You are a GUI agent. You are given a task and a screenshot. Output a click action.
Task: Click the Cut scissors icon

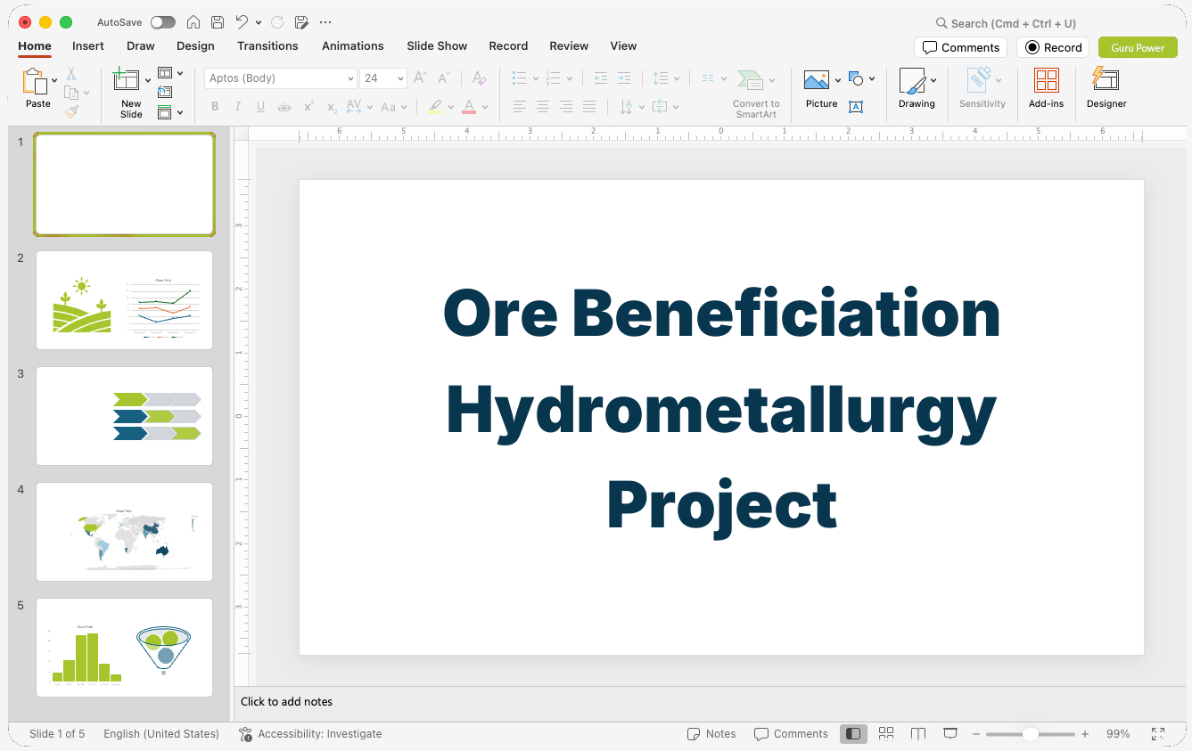pos(71,74)
